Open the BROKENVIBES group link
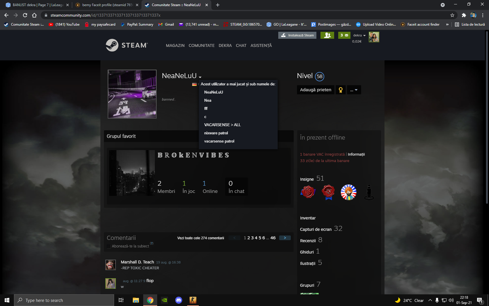489x306 pixels. pyautogui.click(x=193, y=155)
